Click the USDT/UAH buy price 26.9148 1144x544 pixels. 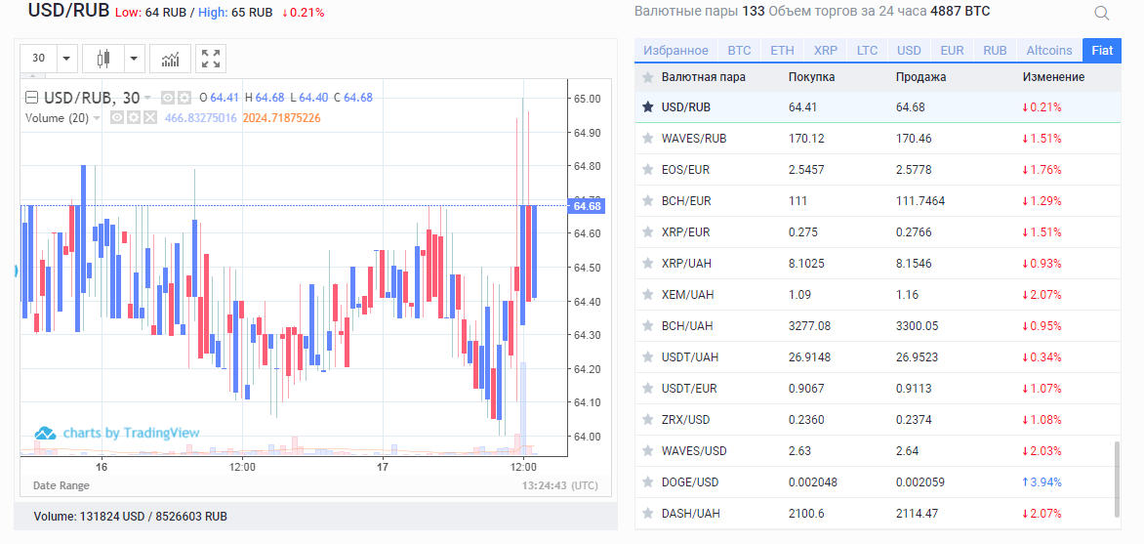point(808,357)
